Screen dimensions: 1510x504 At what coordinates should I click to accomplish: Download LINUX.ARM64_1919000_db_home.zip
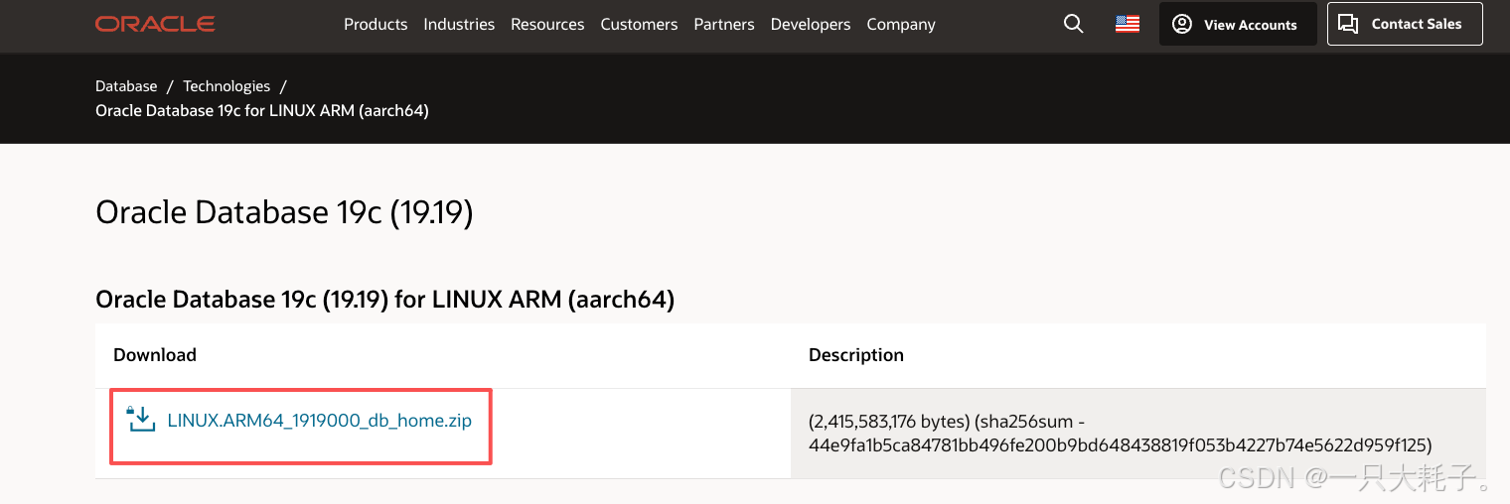click(x=320, y=420)
